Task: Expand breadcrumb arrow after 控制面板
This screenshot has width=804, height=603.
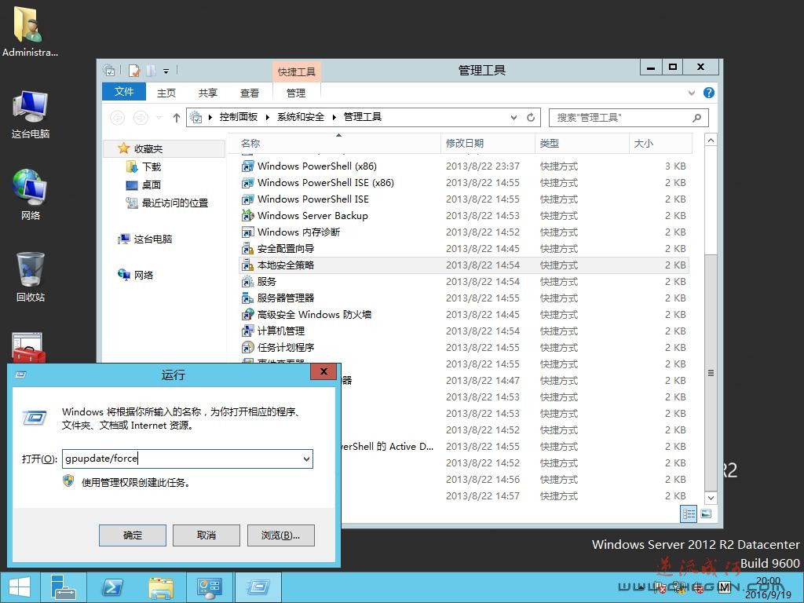Action: tap(268, 118)
